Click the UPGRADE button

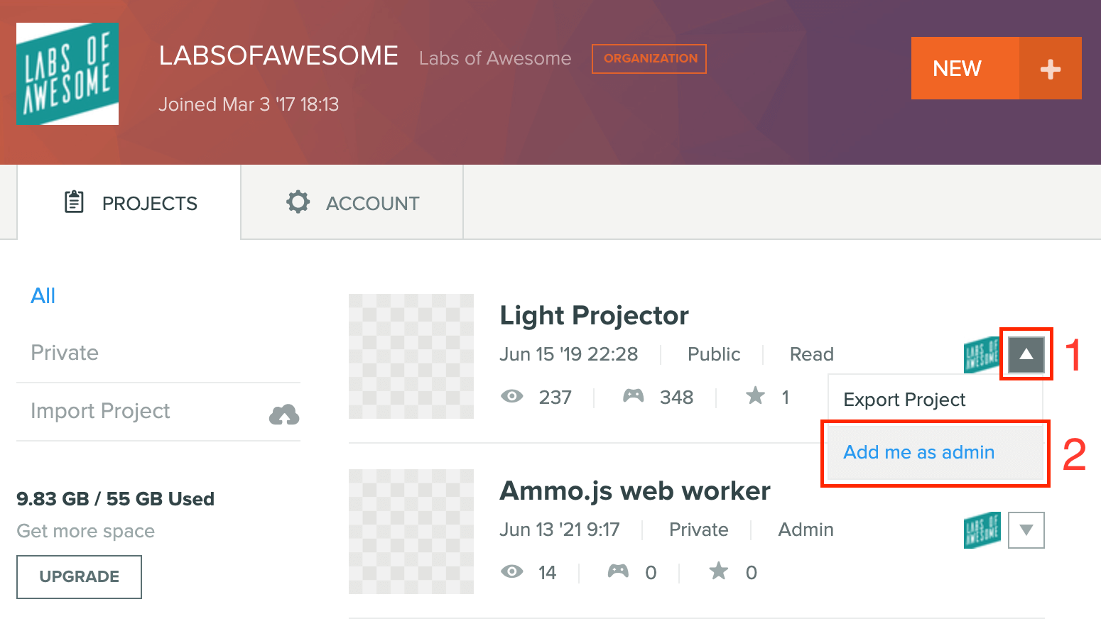point(79,576)
